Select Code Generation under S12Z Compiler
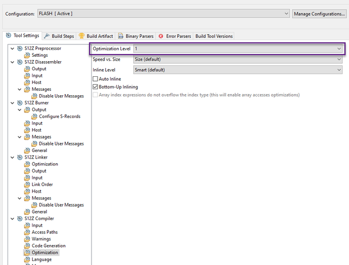Image resolution: width=349 pixels, height=265 pixels. pyautogui.click(x=48, y=246)
